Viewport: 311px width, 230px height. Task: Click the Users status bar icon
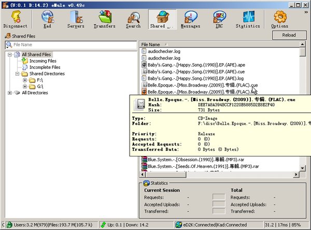9,225
